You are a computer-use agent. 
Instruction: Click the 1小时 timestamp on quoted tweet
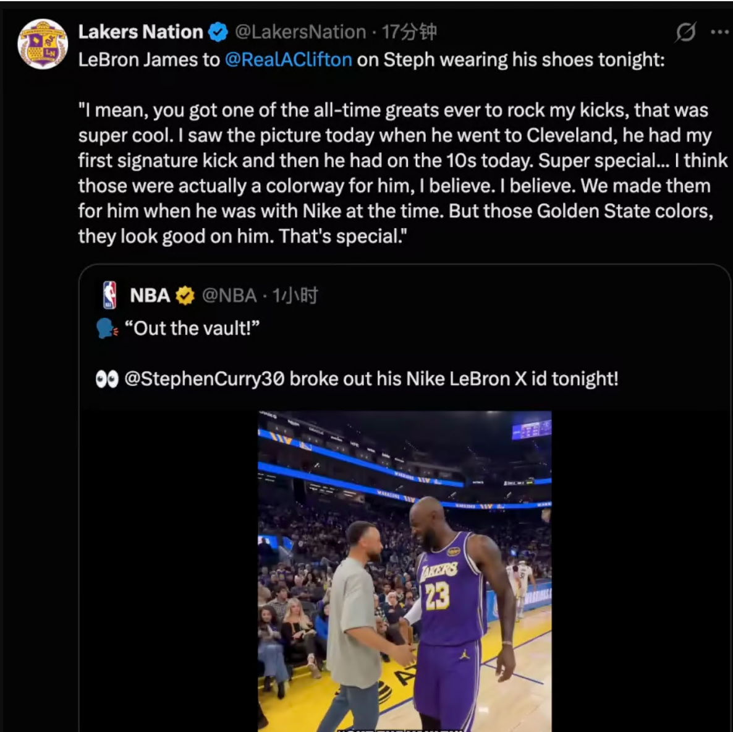pos(295,296)
